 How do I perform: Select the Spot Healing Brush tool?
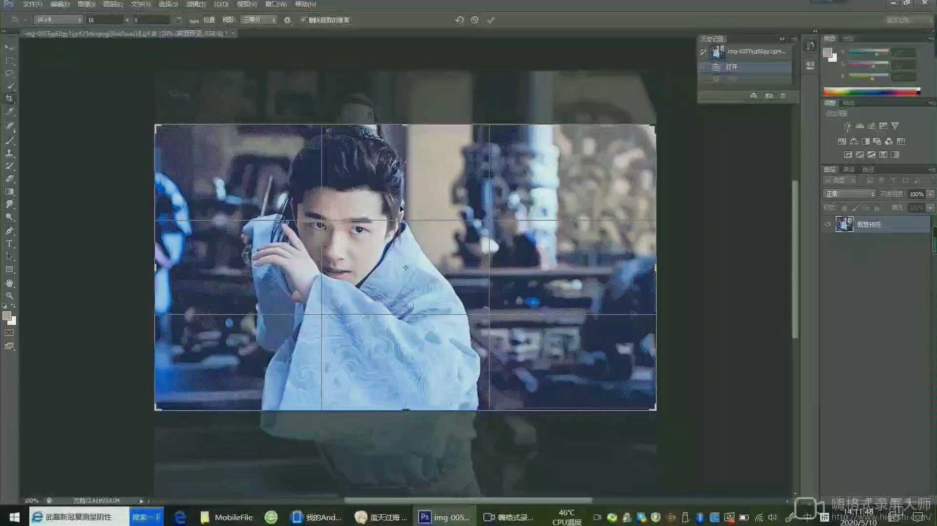pyautogui.click(x=9, y=126)
